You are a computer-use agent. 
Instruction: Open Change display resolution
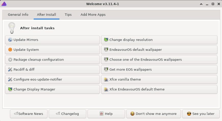point(159,40)
